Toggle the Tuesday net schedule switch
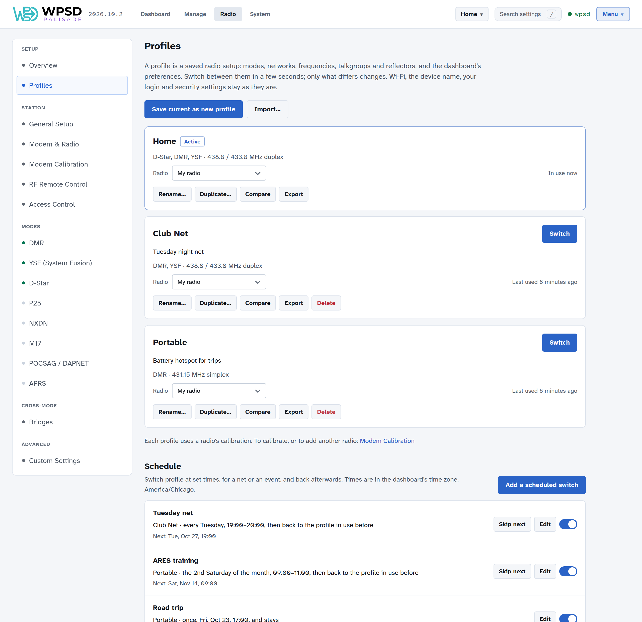Screen dimensions: 642x622 pyautogui.click(x=568, y=524)
